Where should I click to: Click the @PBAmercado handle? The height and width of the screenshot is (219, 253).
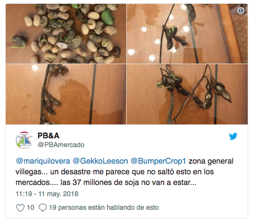[61, 145]
